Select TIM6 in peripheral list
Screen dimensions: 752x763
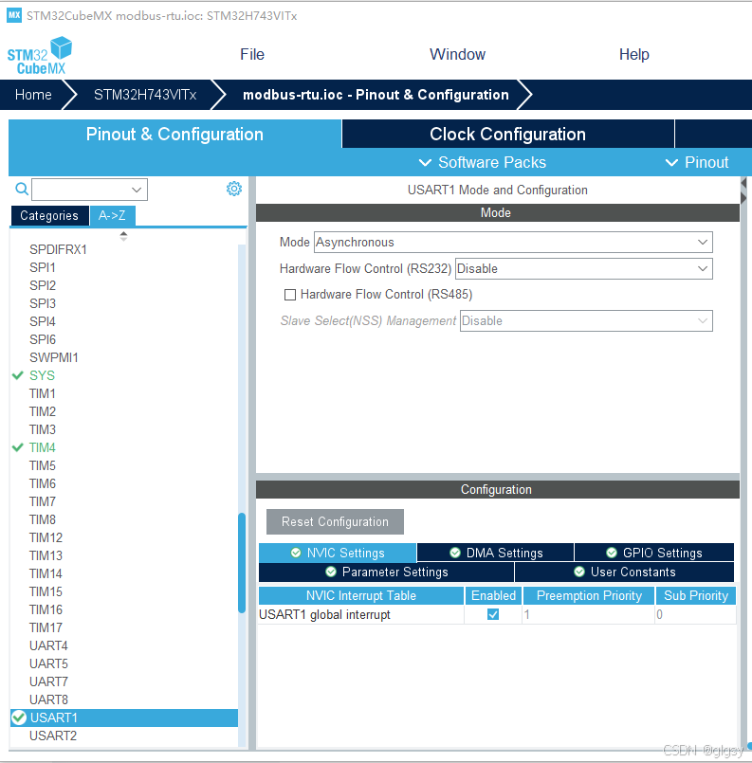[x=43, y=483]
